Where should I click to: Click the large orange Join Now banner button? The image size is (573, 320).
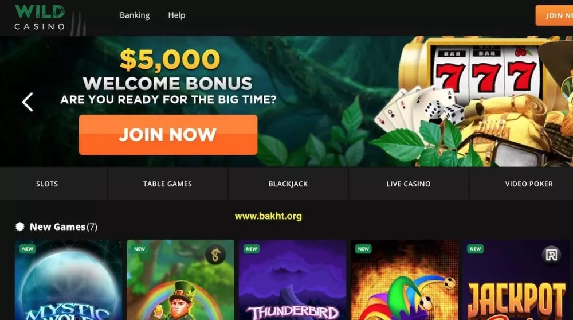(x=168, y=135)
